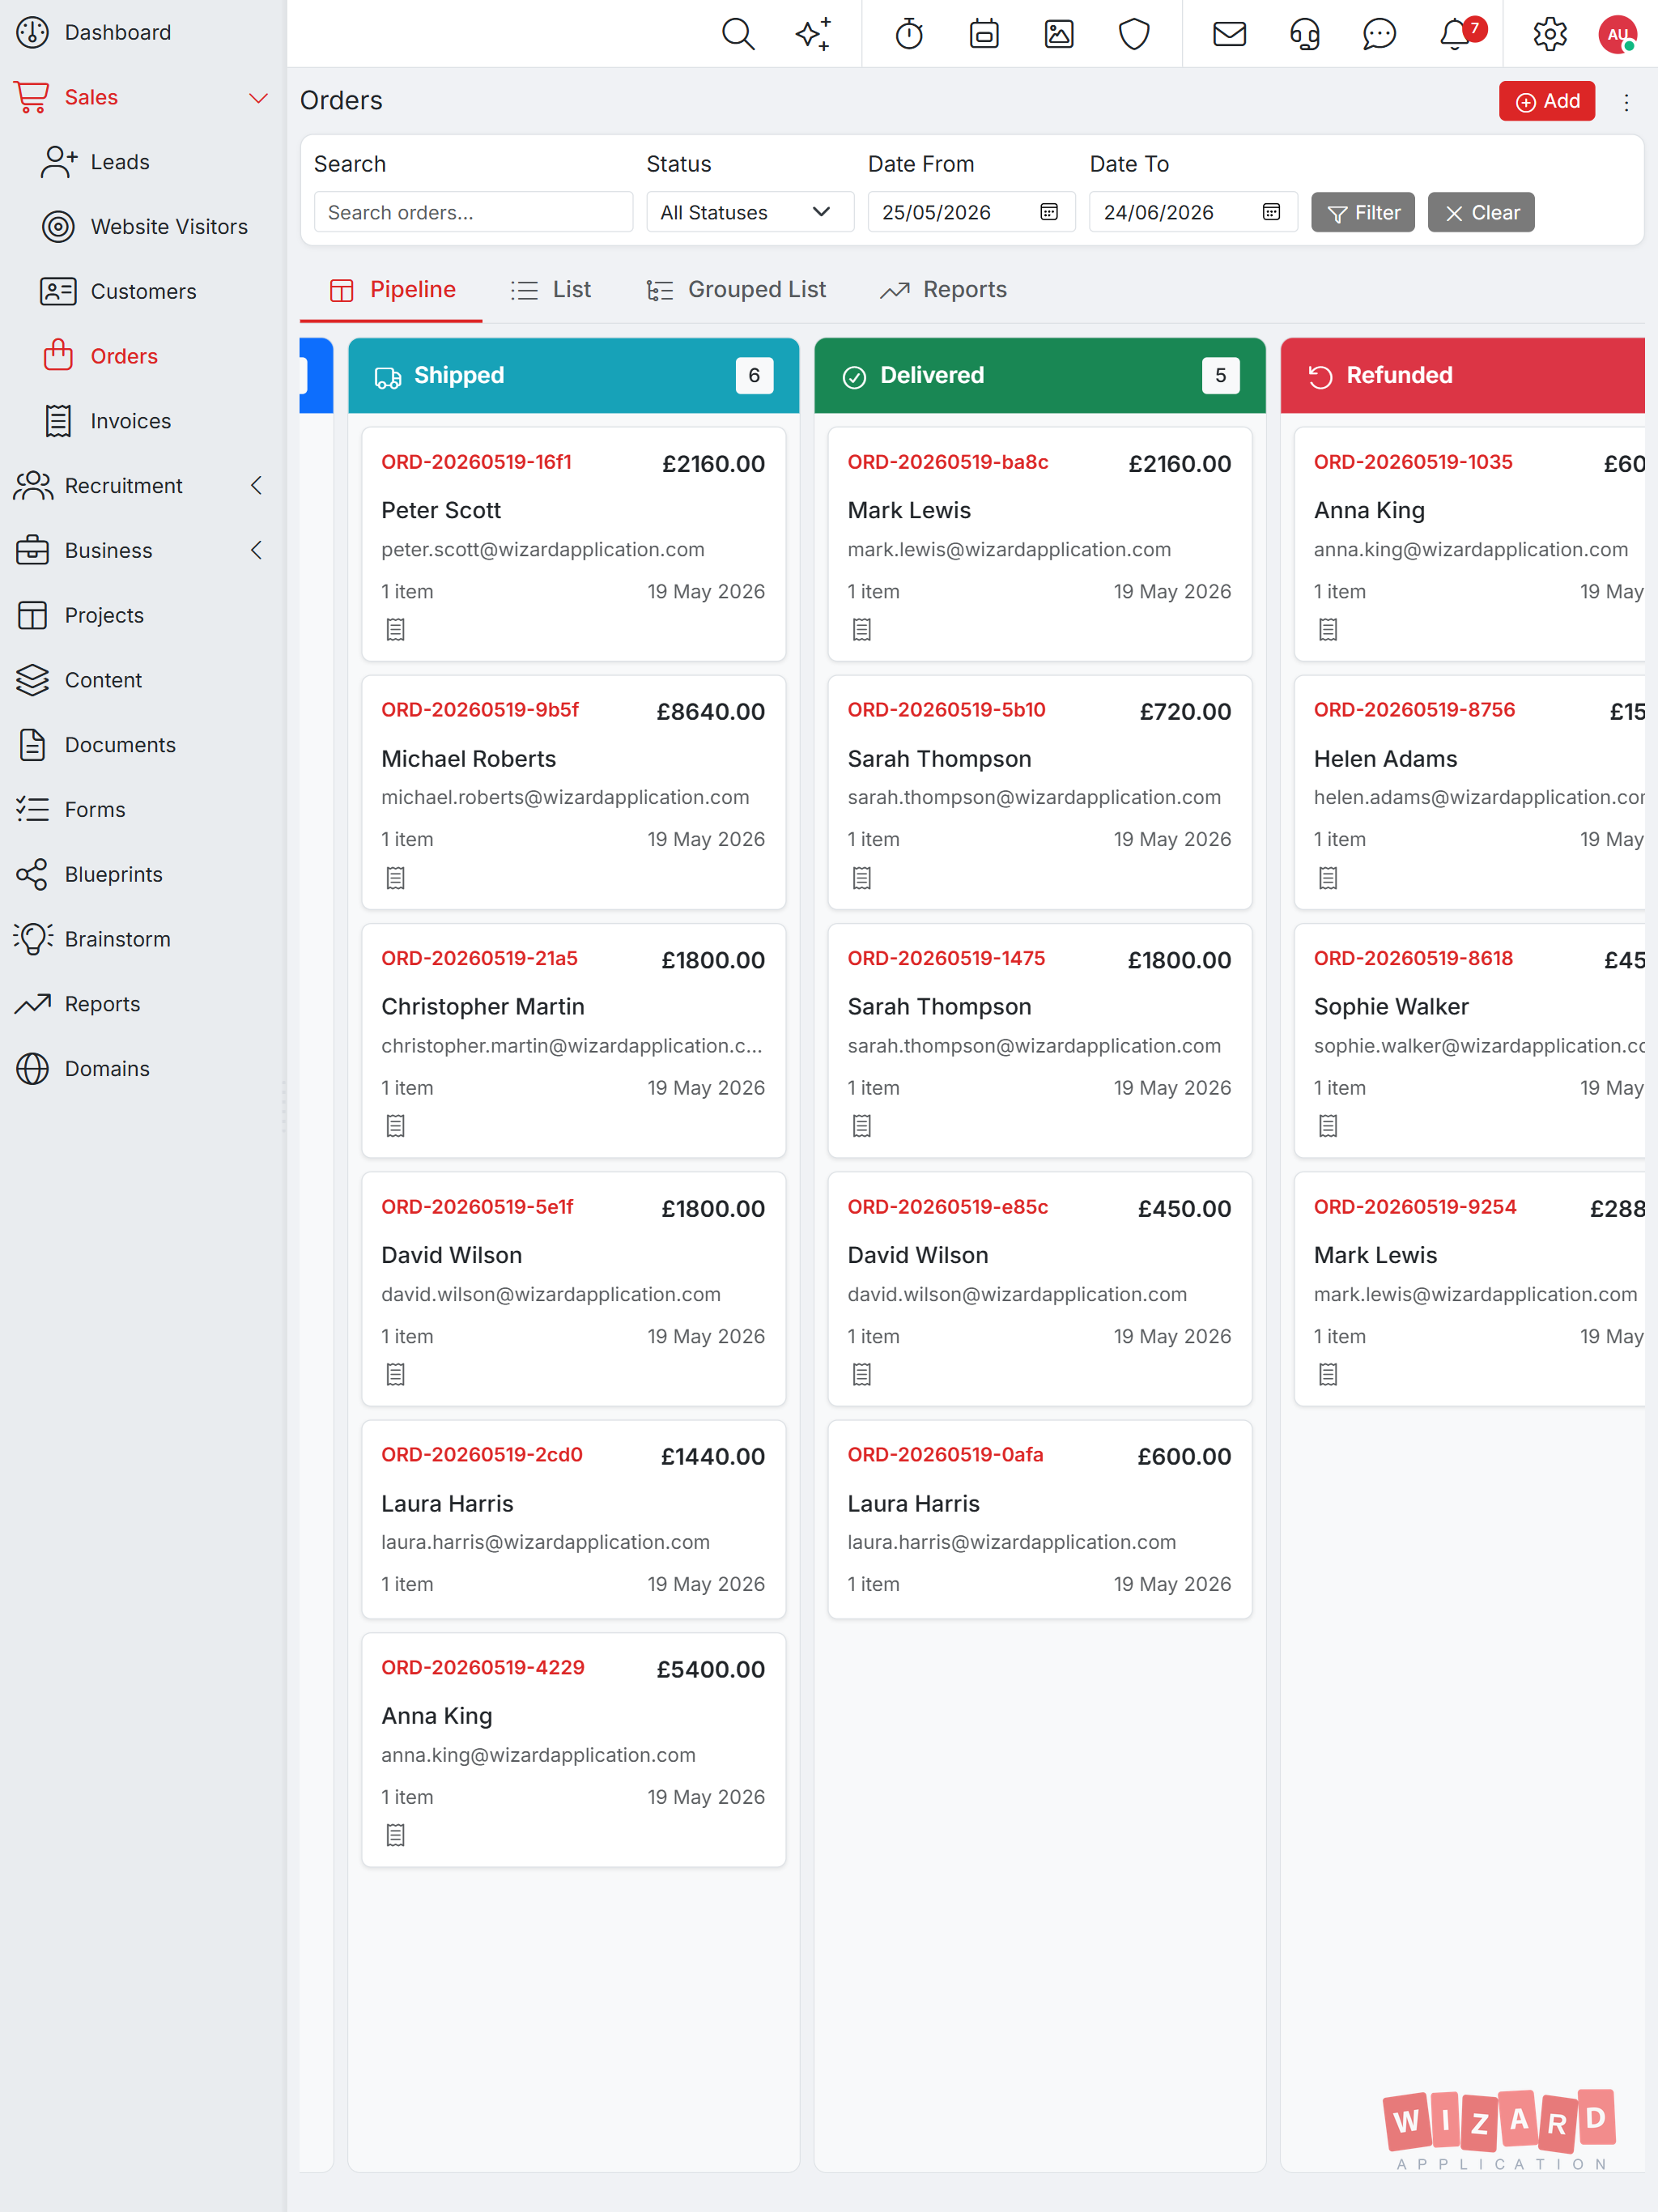Open order link ORD-20260519-1035
Viewport: 1658px width, 2212px height.
tap(1413, 462)
